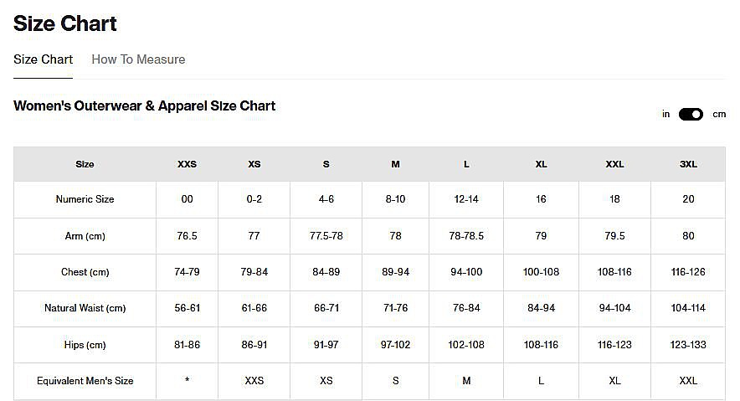Click the numeric size 12-14 cell

pos(466,199)
